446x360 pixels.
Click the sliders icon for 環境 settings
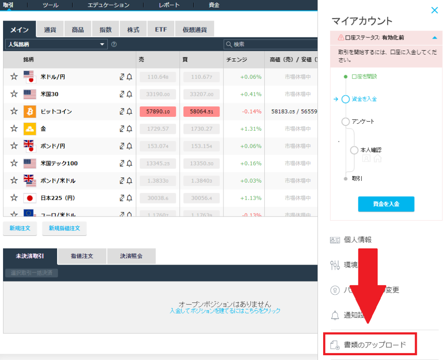(335, 265)
